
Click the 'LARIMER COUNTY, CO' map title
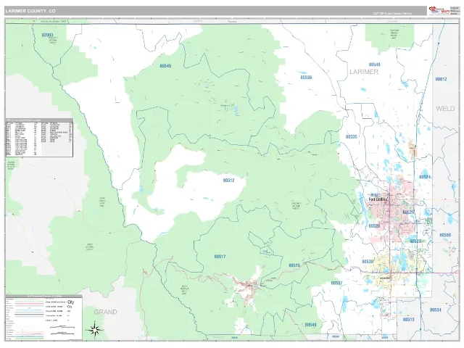(x=30, y=12)
